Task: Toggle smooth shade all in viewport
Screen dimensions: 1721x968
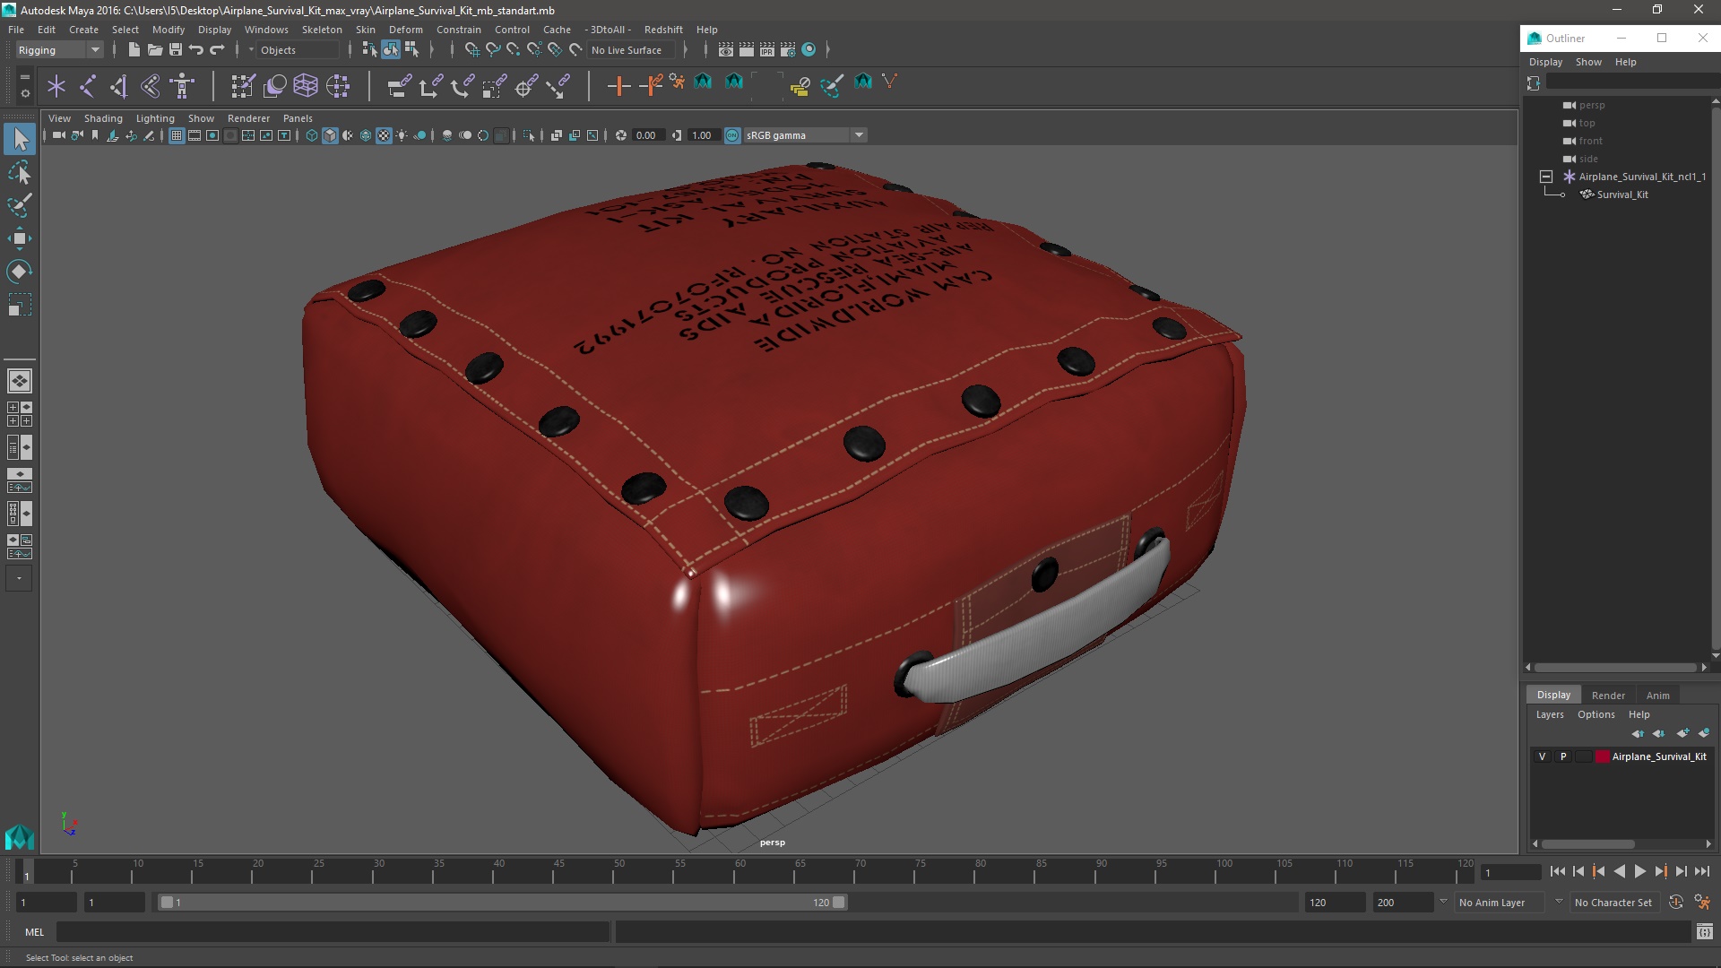Action: (330, 135)
